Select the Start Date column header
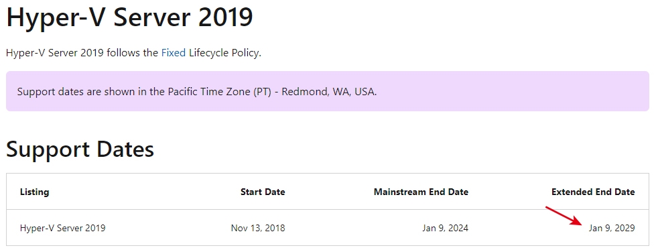656x250 pixels. coord(263,192)
